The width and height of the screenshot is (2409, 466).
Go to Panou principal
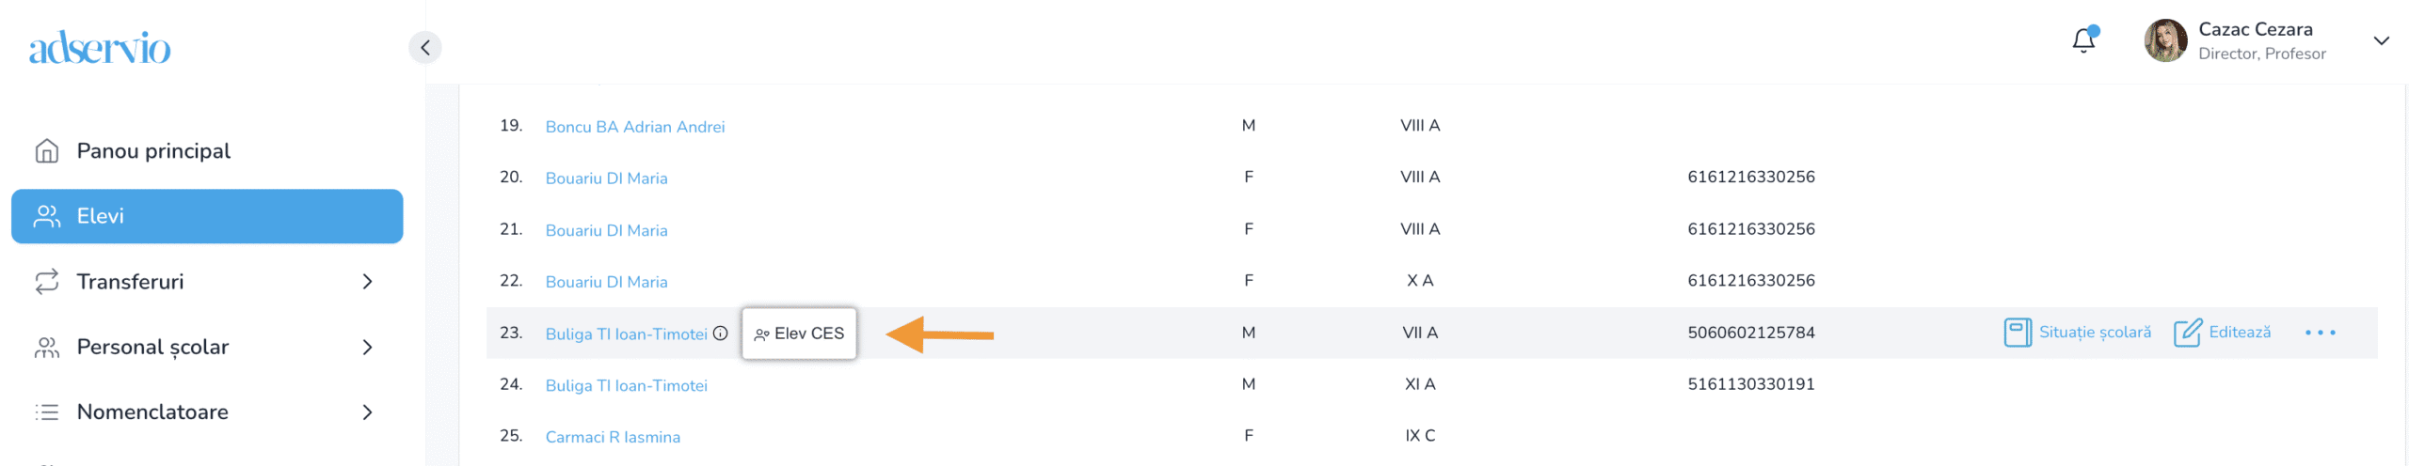(x=153, y=151)
